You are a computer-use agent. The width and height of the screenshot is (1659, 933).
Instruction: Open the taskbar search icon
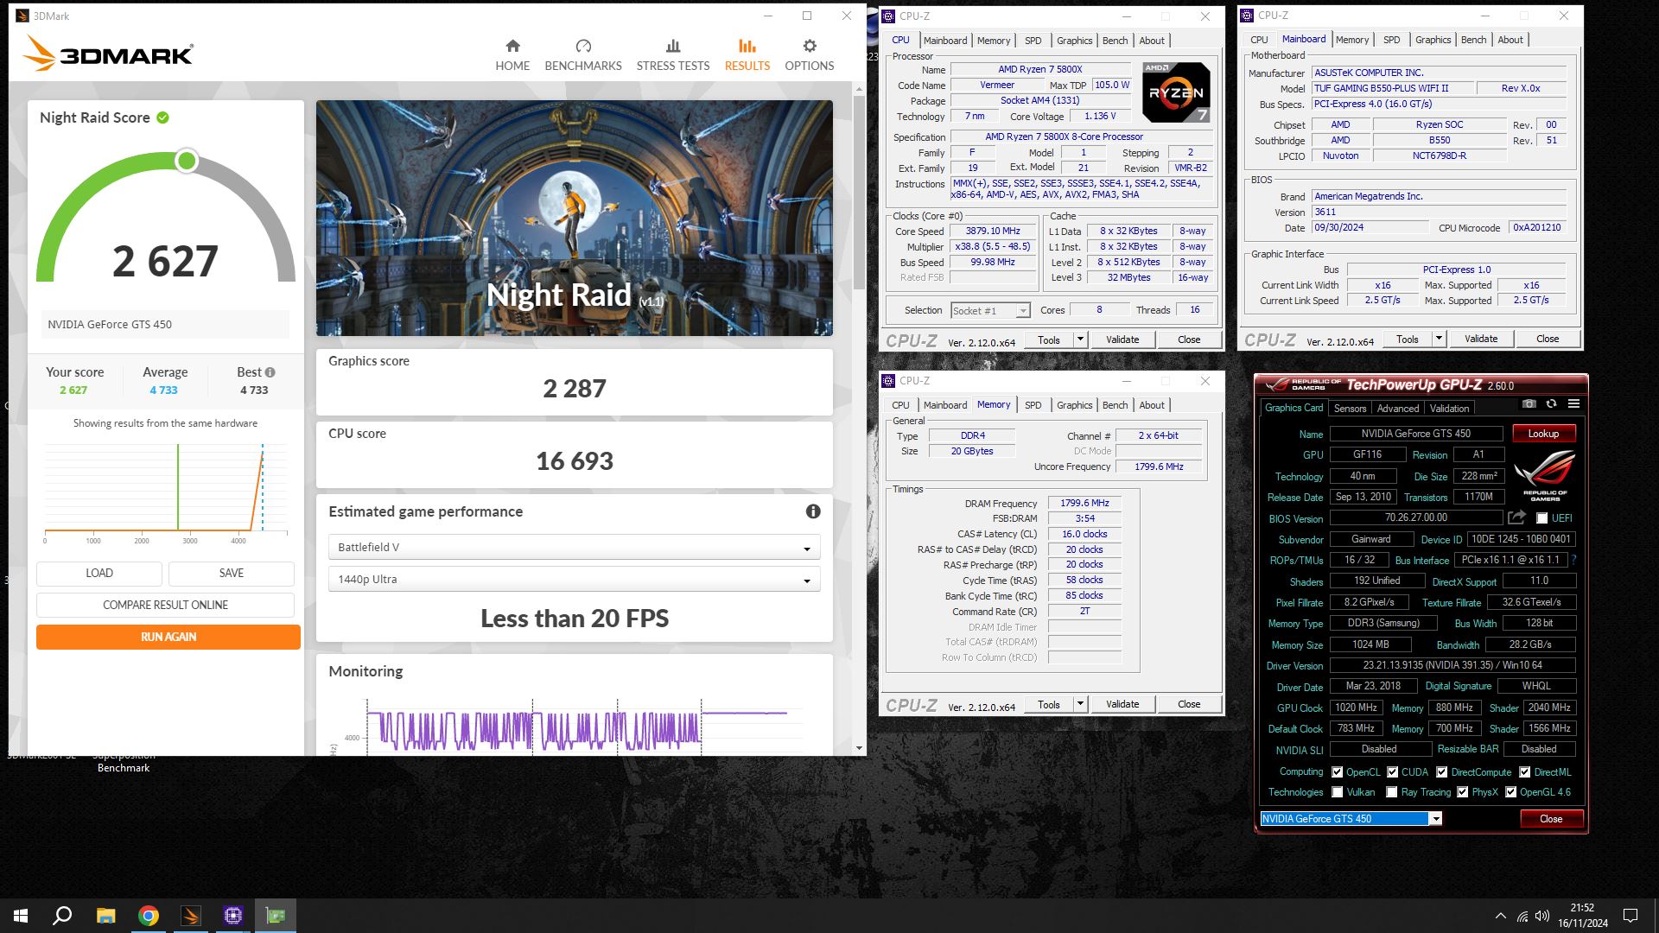click(x=62, y=916)
